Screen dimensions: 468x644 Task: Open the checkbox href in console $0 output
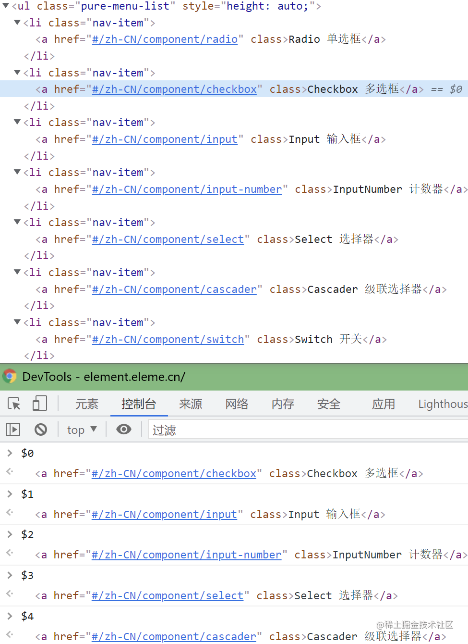click(x=174, y=474)
